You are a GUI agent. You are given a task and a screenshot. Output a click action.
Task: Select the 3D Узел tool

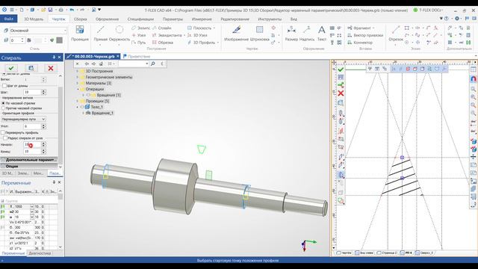(197, 35)
